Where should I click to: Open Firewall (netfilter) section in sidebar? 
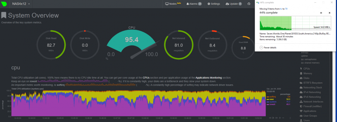(x=311, y=106)
